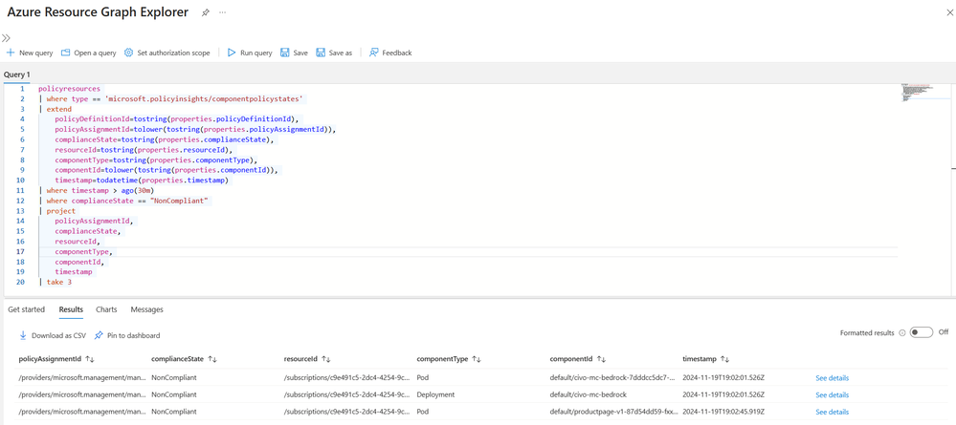The image size is (956, 425).
Task: Click the Feedback label
Action: click(x=397, y=53)
